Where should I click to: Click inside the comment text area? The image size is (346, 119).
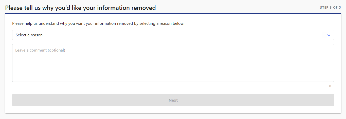tap(173, 63)
